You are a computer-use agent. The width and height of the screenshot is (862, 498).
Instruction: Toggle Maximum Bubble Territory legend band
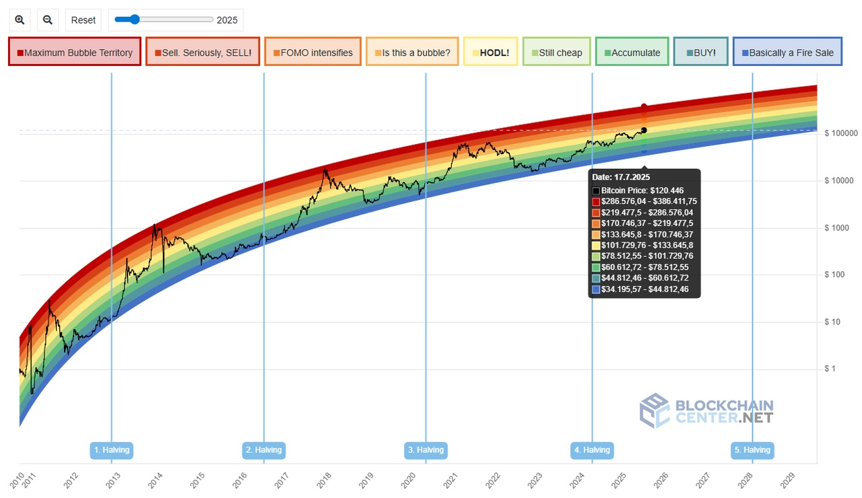pos(75,52)
